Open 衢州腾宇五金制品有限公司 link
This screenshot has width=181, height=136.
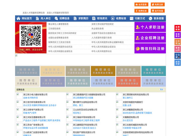85,102
